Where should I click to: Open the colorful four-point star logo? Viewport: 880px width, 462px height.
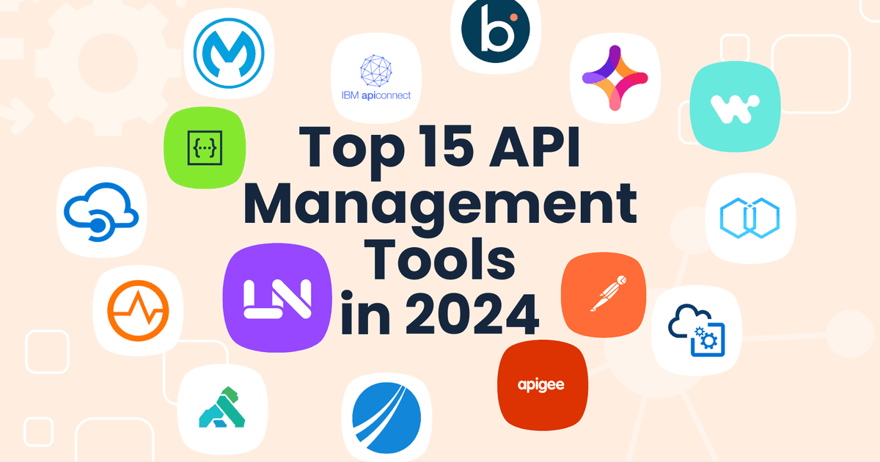(614, 78)
